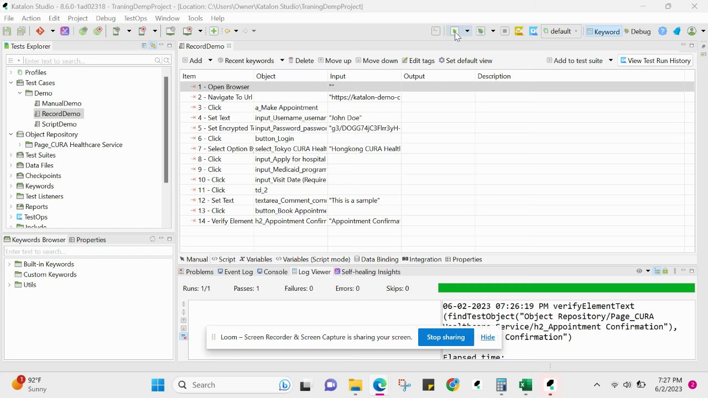Click the Record Windows icon
This screenshot has height=398, width=708.
(188, 32)
